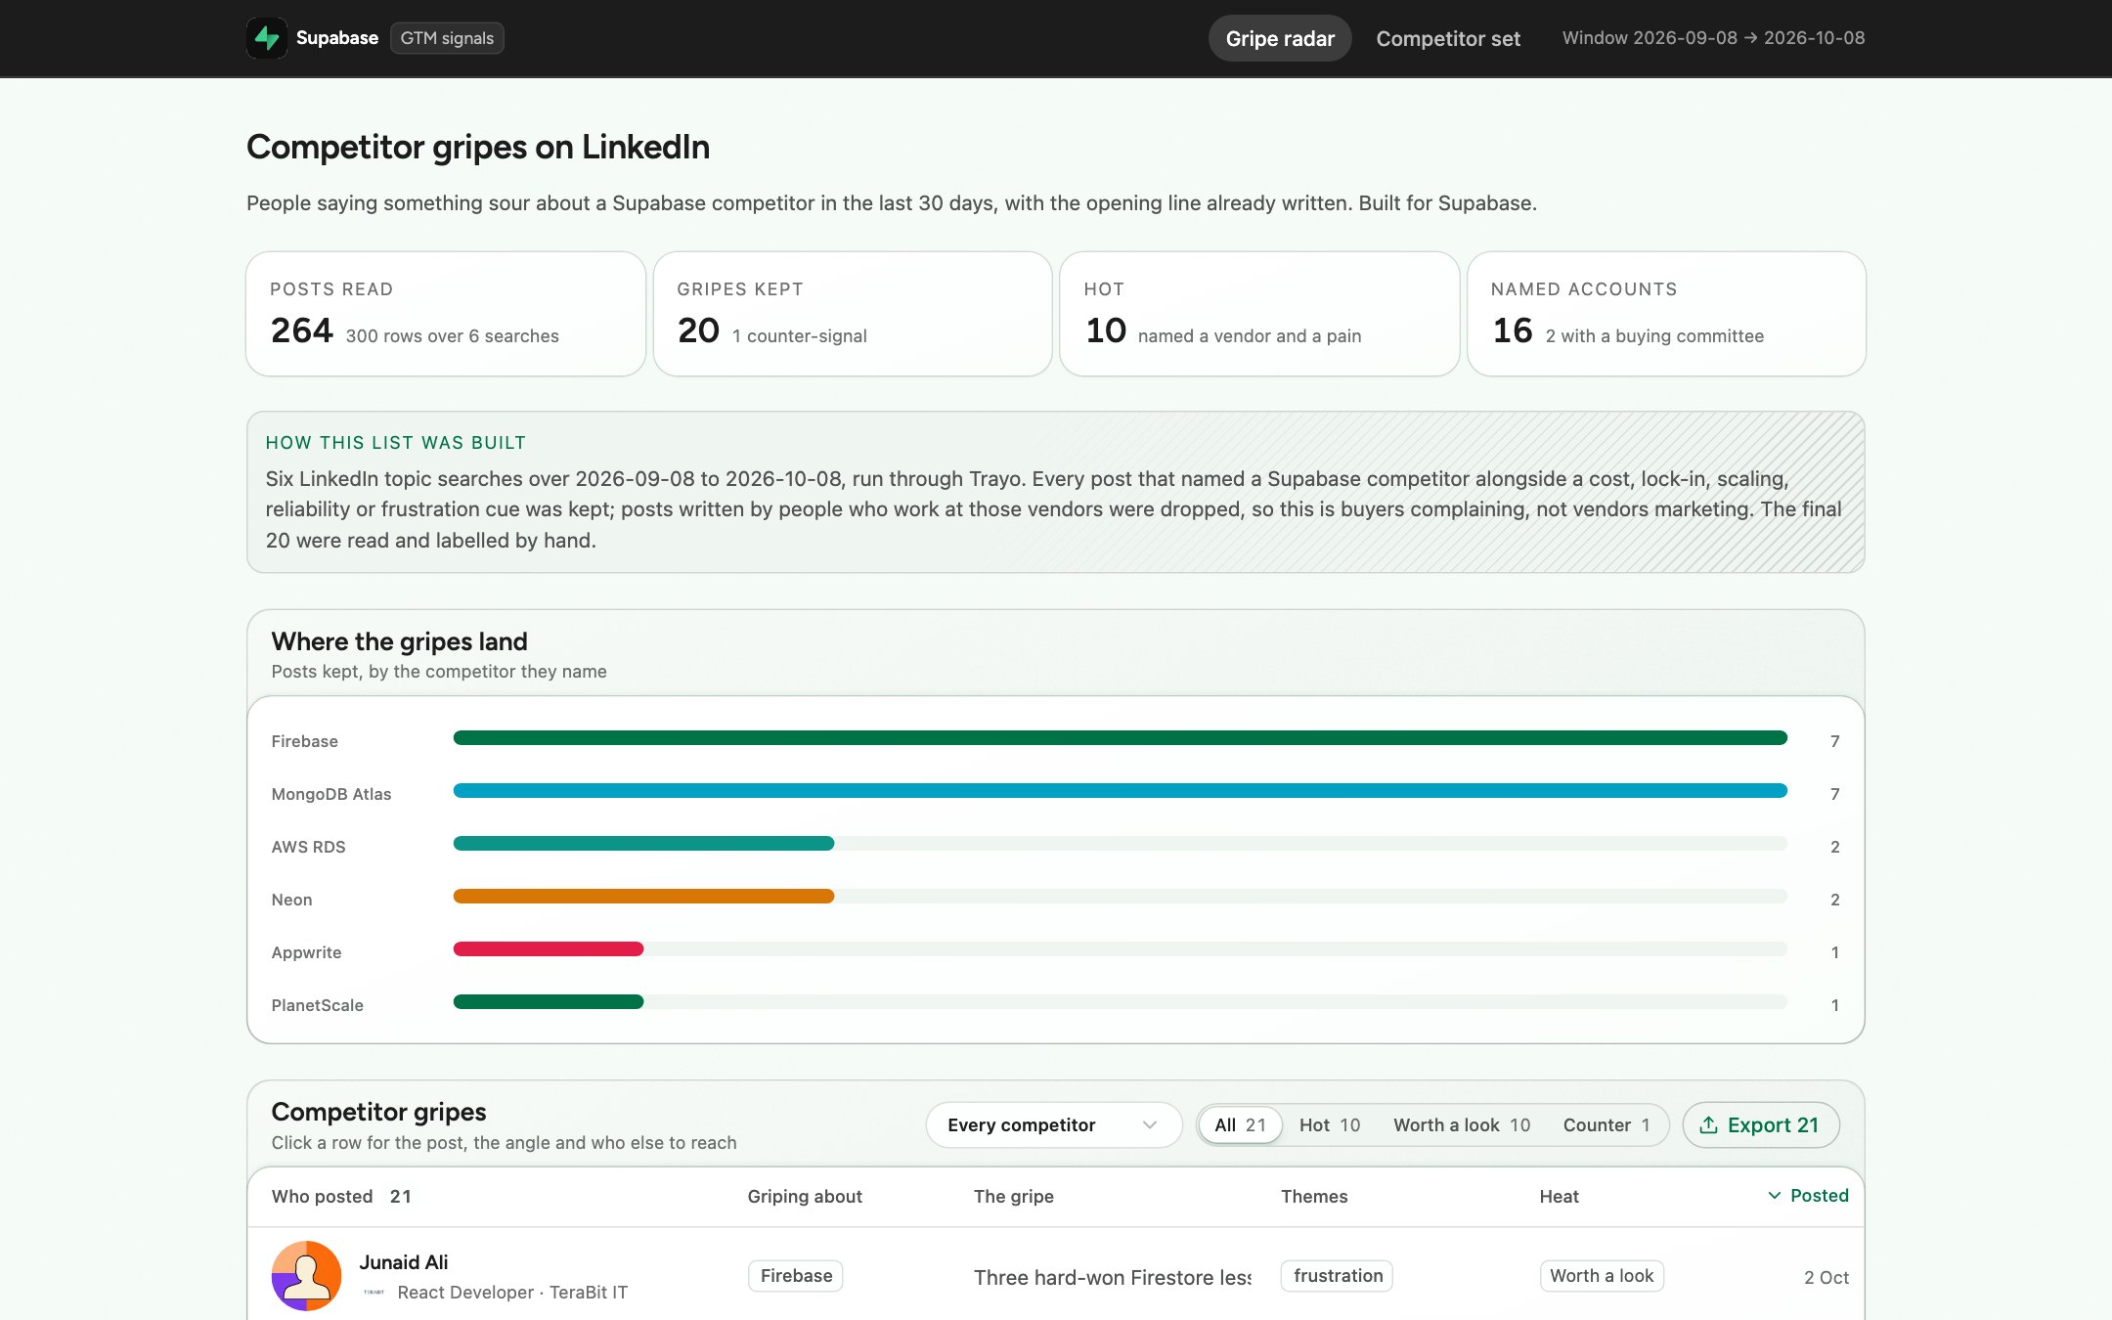2112x1320 pixels.
Task: Show Worth a look gripes
Action: (1462, 1125)
